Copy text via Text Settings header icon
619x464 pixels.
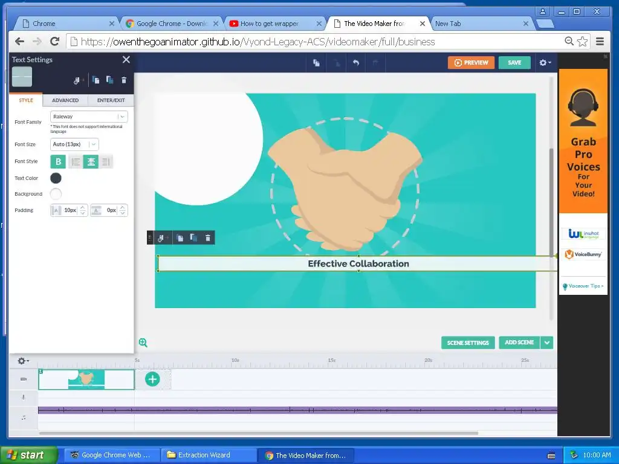click(x=96, y=80)
